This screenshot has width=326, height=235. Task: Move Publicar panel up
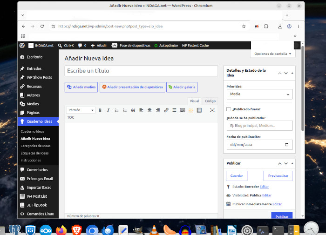click(279, 163)
